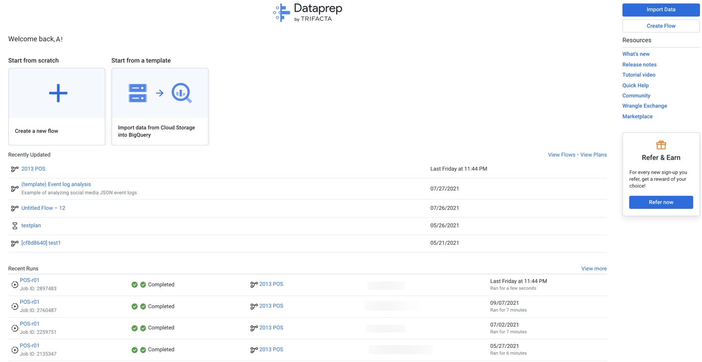This screenshot has height=362, width=702.
Task: Open 2013 POS link in Job 2259751 row
Action: [271, 328]
